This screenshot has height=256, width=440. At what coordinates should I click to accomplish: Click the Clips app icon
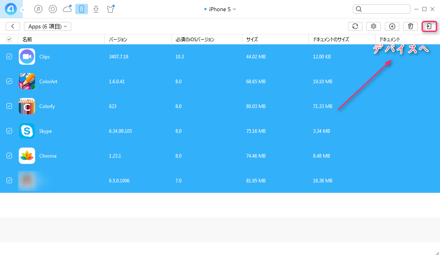coord(27,56)
